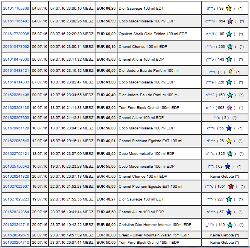Open bidder n***i profile
Viewport: 250px width, 248px height.
pos(210,34)
